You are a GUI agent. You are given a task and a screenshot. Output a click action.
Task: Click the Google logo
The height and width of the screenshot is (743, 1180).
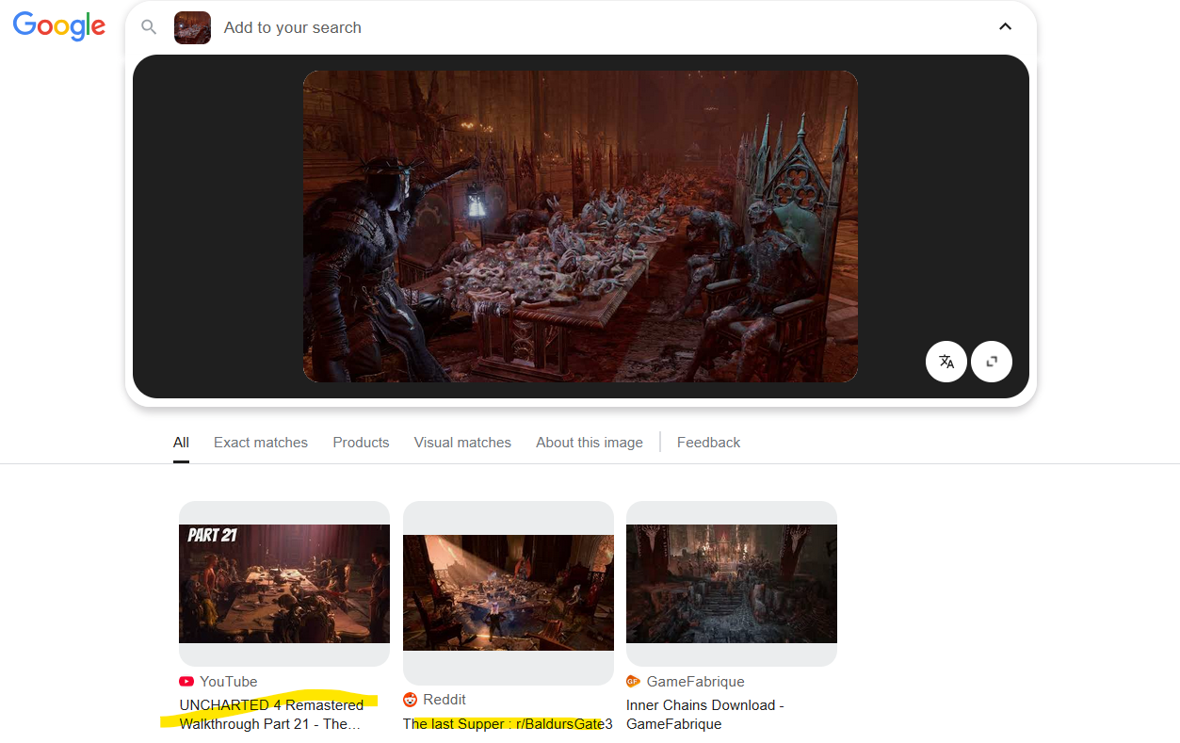point(59,26)
